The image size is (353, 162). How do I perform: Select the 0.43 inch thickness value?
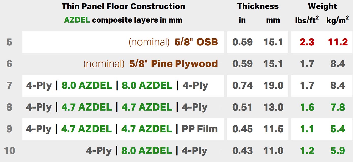click(x=242, y=151)
